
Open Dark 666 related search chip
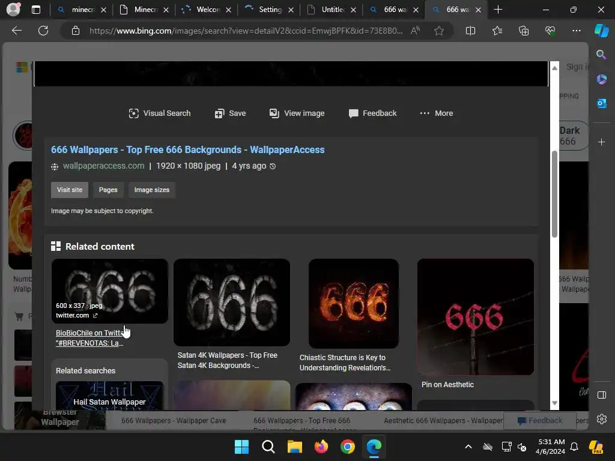point(573,136)
